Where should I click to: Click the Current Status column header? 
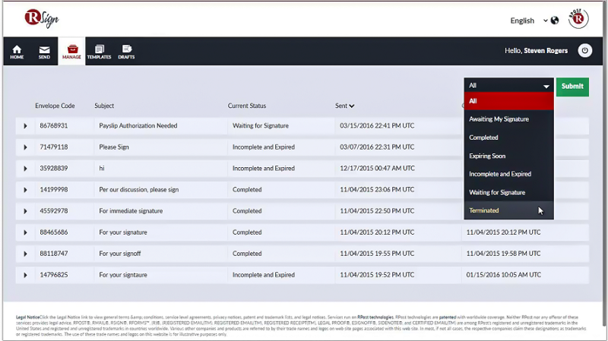click(x=246, y=106)
